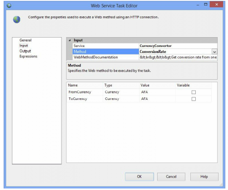Collapse the Input property group
Image resolution: width=228 pixels, height=190 pixels.
point(70,40)
